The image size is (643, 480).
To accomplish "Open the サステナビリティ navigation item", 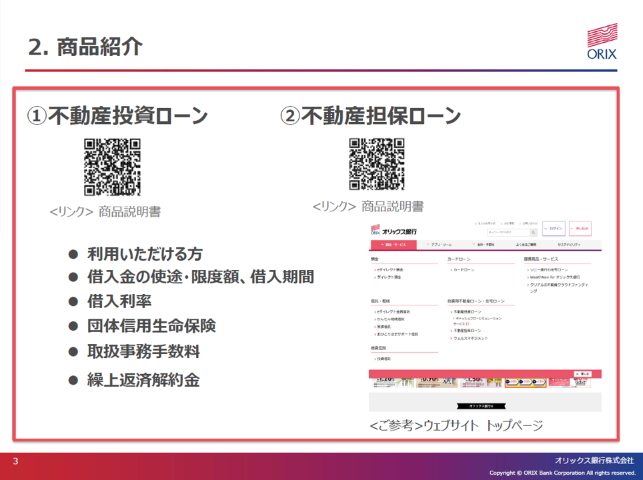I will (569, 245).
